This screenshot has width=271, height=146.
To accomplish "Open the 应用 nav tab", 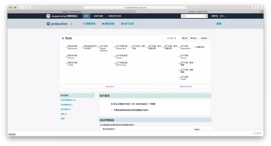I will click(x=86, y=16).
